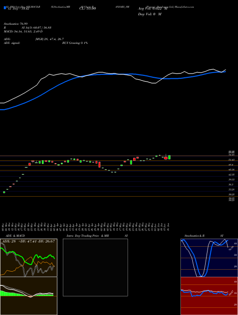This screenshot has width=238, height=315.
Task: Open the ADX indicator chart panel
Action: pos(29,258)
